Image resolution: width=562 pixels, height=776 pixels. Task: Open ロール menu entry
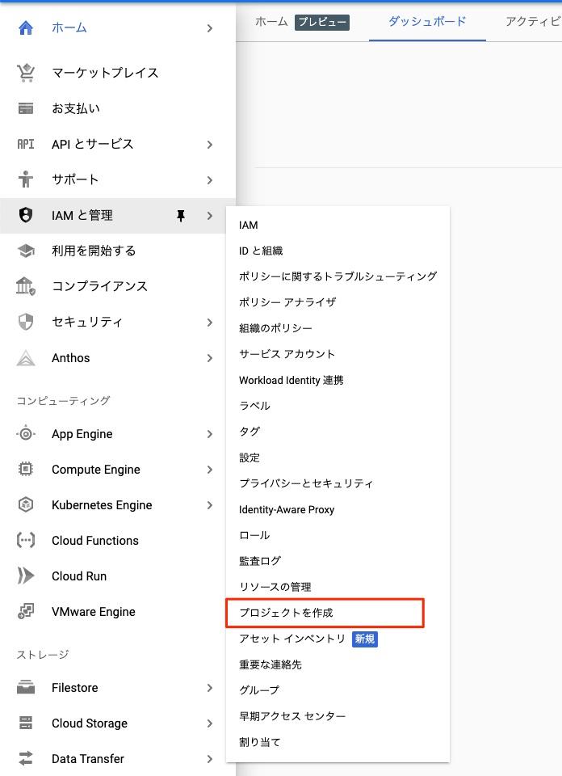(x=254, y=535)
